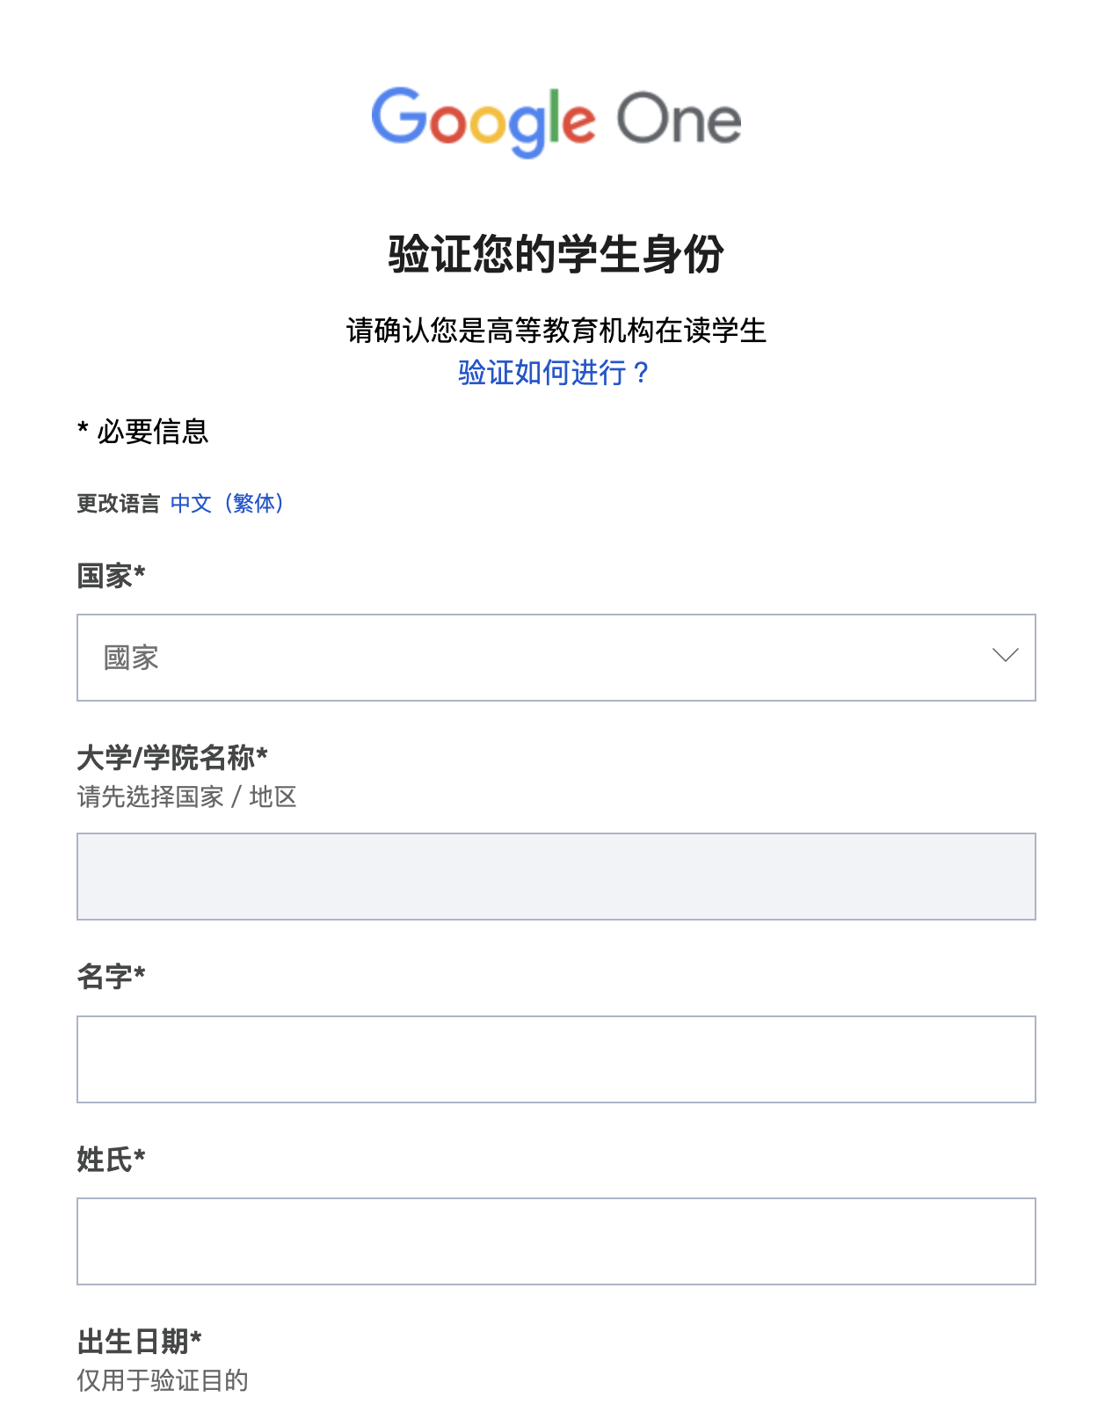Click the "姓氏*" field label
Screen dimensions: 1112x1419
click(x=111, y=1159)
